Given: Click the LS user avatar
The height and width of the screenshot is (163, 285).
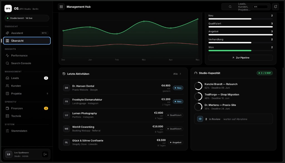Looking at the screenshot, I should (x=9, y=154).
